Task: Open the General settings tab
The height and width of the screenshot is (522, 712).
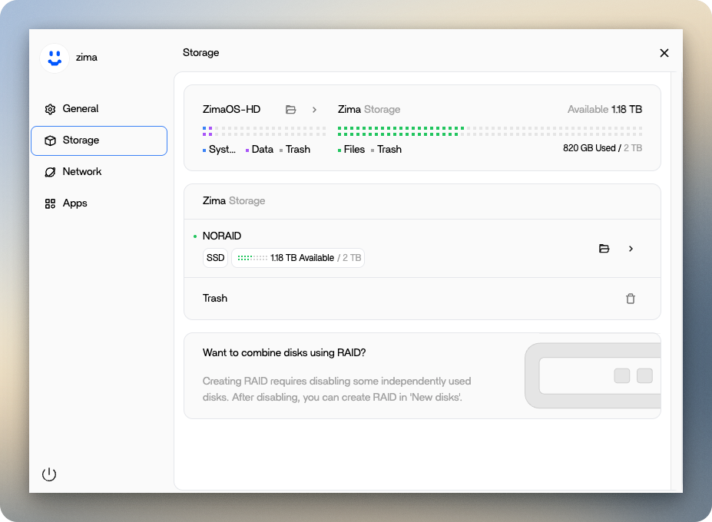Action: tap(81, 109)
